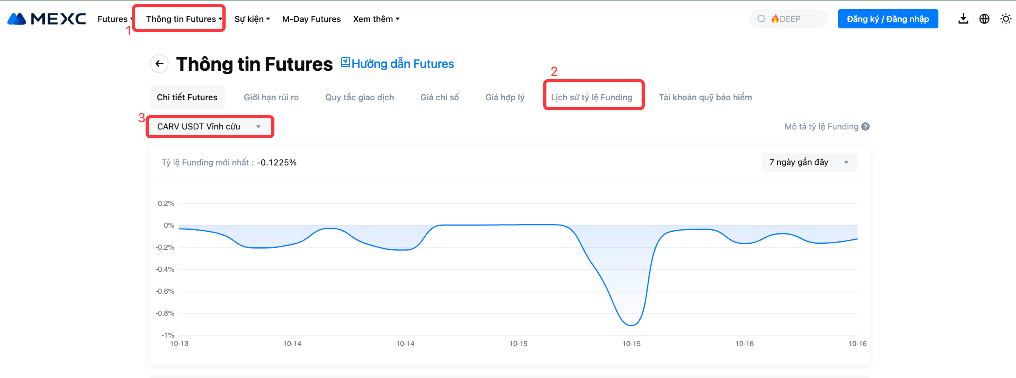Click the chart's lowest dip point
This screenshot has height=378, width=1016.
tap(631, 325)
